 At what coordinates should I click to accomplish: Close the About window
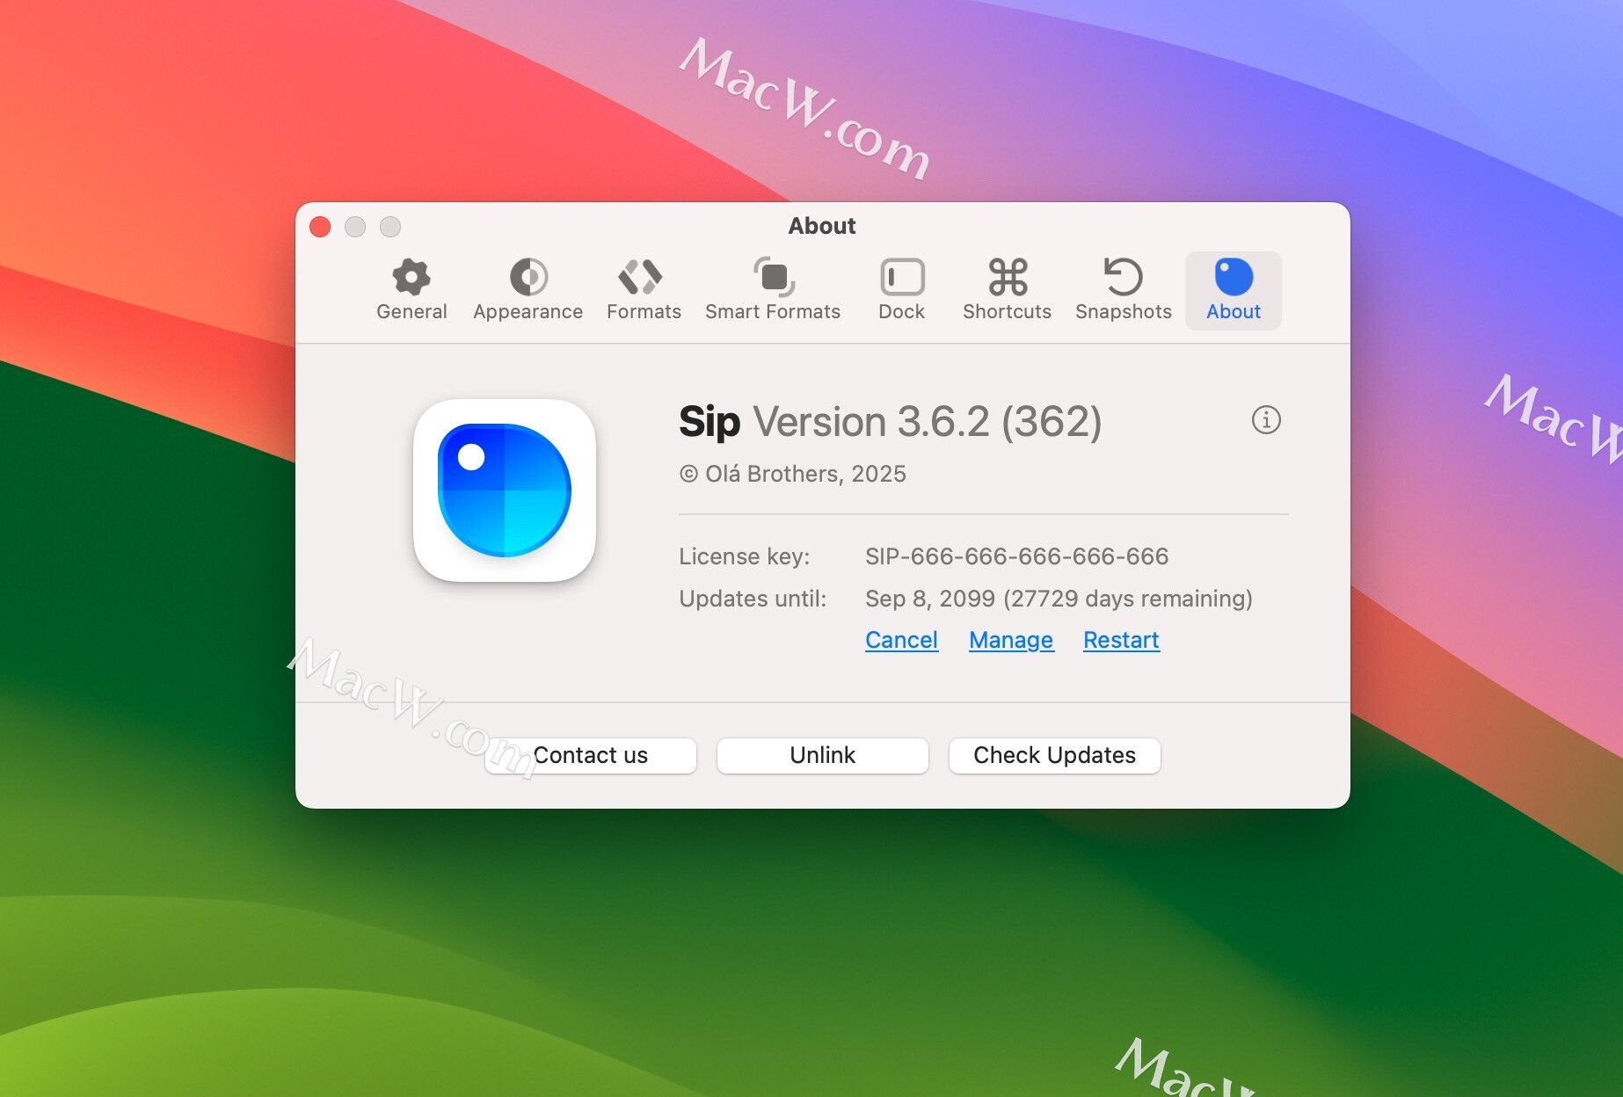click(x=320, y=227)
